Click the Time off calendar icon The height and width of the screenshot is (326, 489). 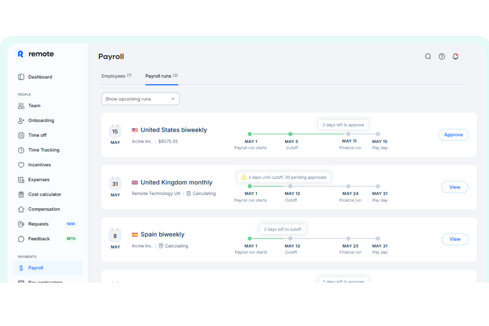[x=21, y=135]
